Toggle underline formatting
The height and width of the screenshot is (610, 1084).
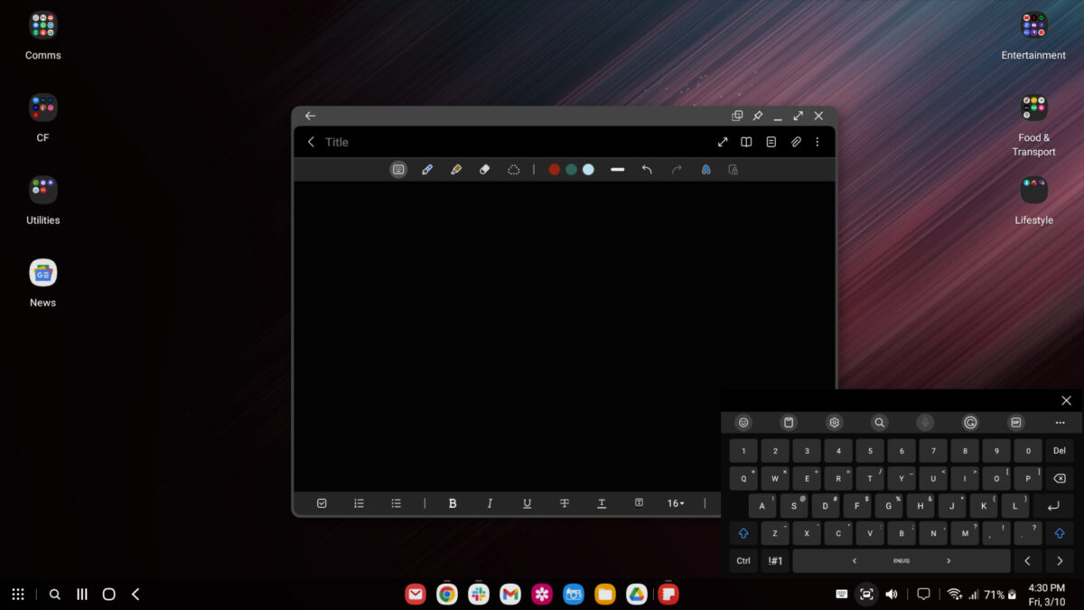(x=527, y=503)
